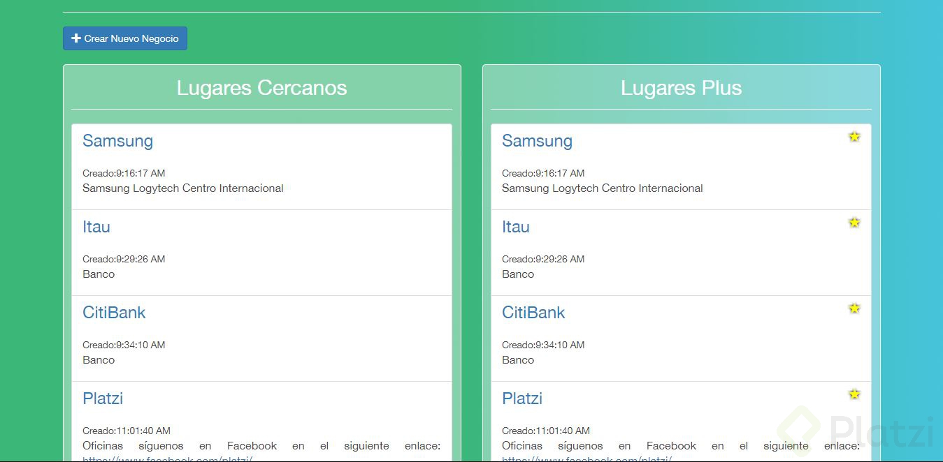943x462 pixels.
Task: Click Banco text under Itau in Lugares Plus
Action: (518, 274)
